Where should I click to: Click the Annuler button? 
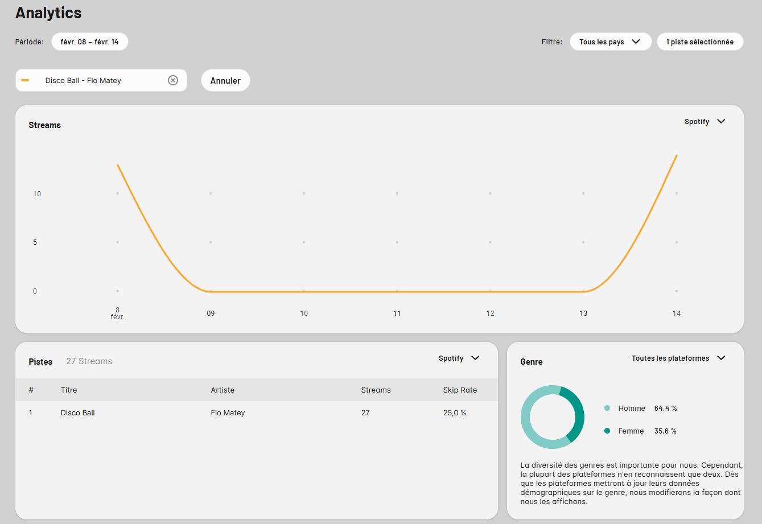225,81
